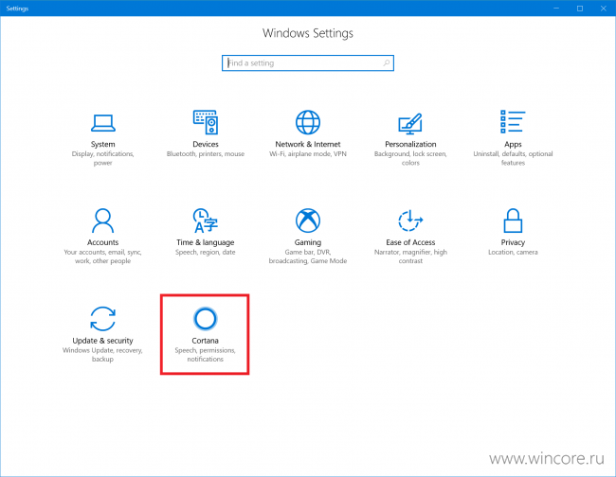Open the Update & security arrows icon
The height and width of the screenshot is (477, 616).
point(102,319)
